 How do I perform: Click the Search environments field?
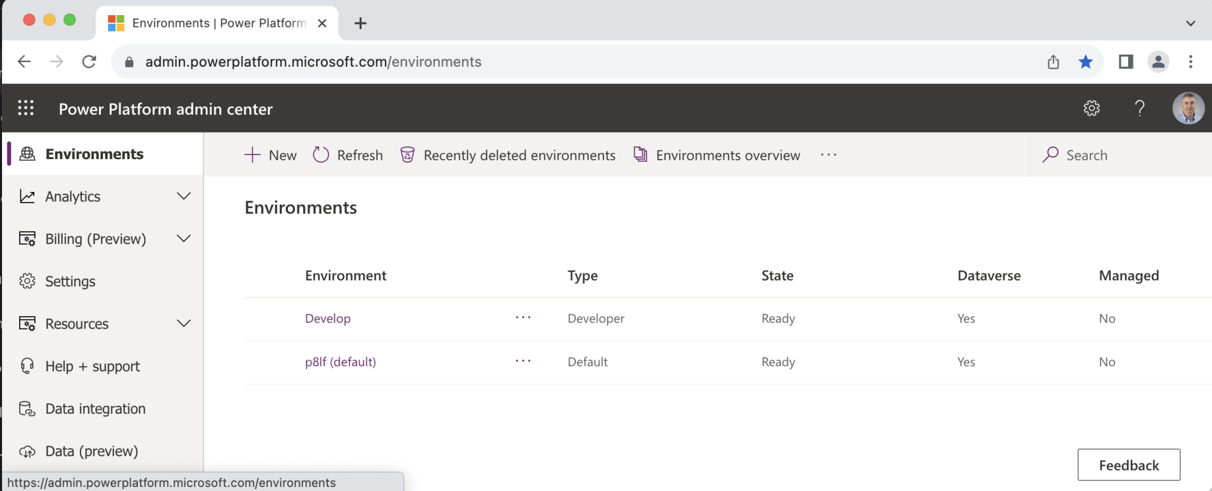click(1122, 155)
